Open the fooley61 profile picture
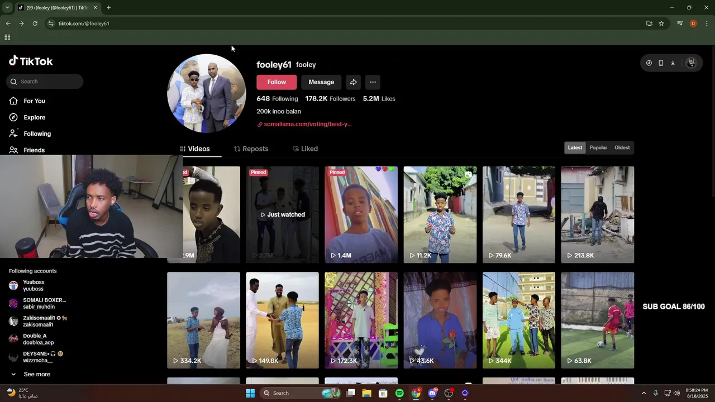Viewport: 715px width, 402px height. click(207, 93)
